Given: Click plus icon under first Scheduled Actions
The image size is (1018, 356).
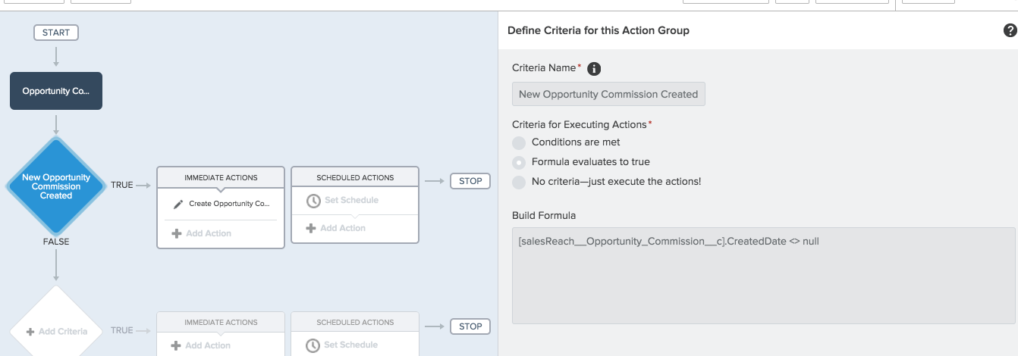Looking at the screenshot, I should click(310, 228).
